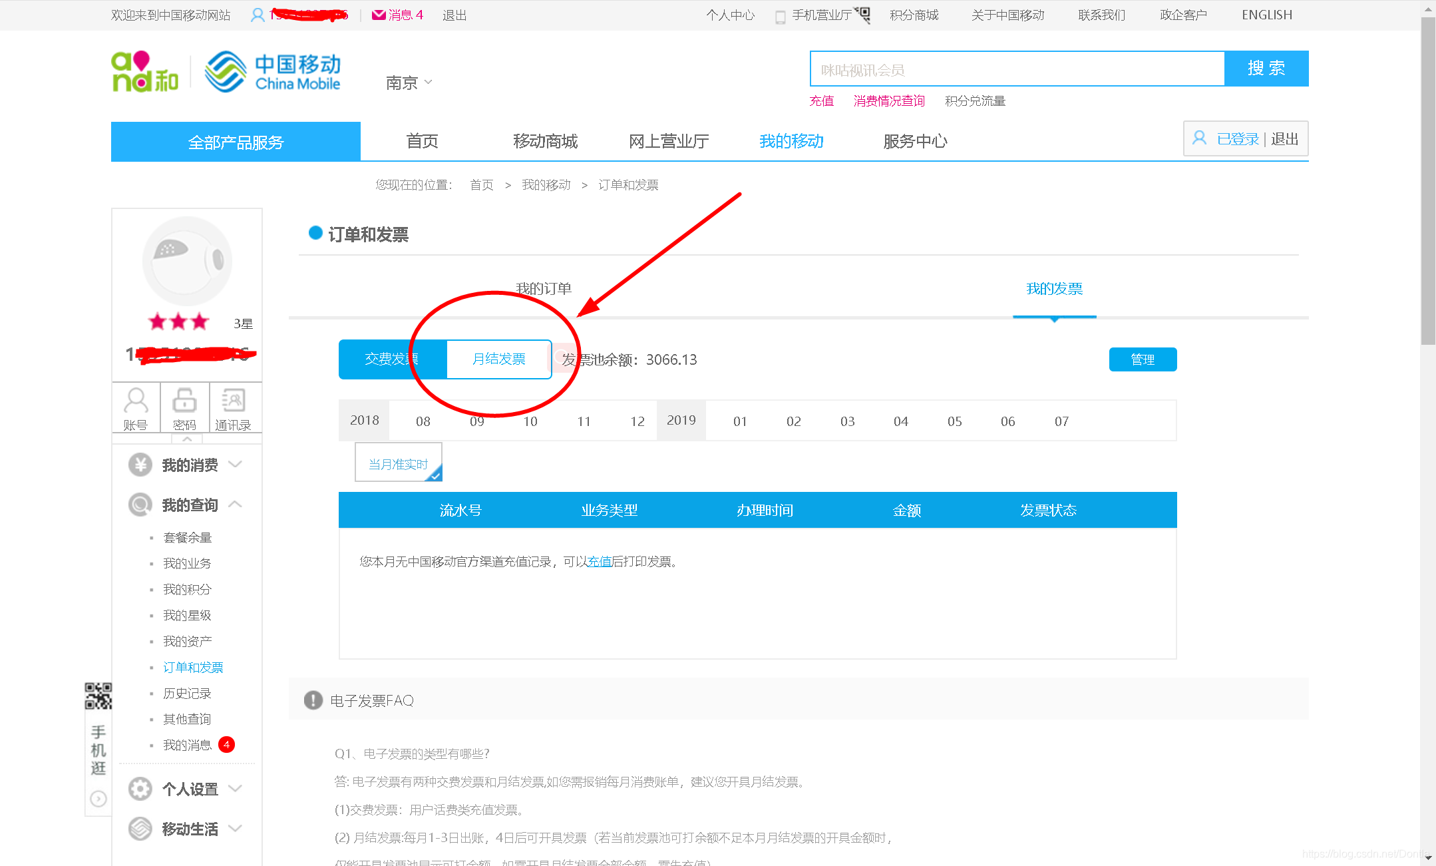
Task: Click the message envelope icon in top bar
Action: 379,15
